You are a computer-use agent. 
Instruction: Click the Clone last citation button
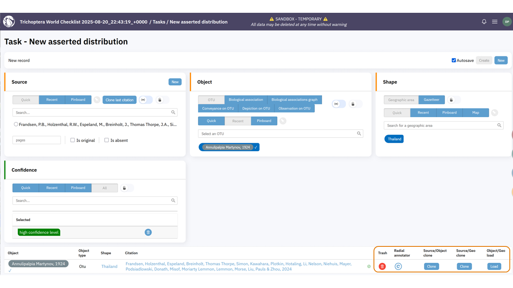click(119, 100)
